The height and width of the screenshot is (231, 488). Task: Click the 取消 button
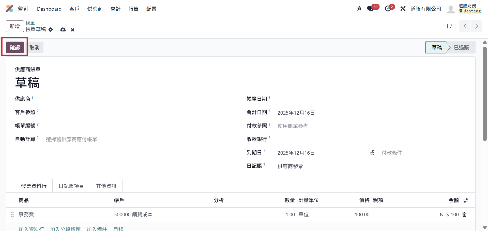pyautogui.click(x=34, y=48)
